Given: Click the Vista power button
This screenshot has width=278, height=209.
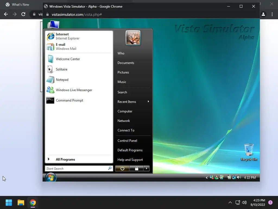Looking at the screenshot, I should pyautogui.click(x=122, y=168).
